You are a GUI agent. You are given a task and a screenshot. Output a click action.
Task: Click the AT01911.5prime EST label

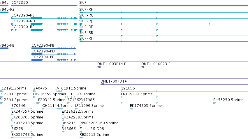click(x=71, y=88)
